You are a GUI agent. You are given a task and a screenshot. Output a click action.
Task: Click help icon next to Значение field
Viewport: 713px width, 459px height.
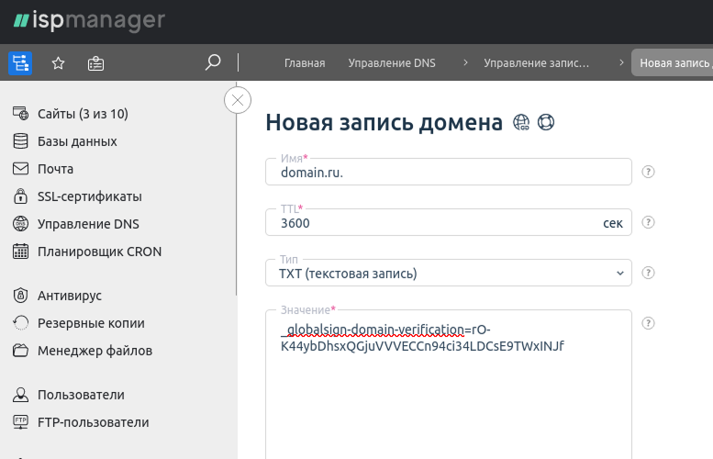tap(648, 323)
